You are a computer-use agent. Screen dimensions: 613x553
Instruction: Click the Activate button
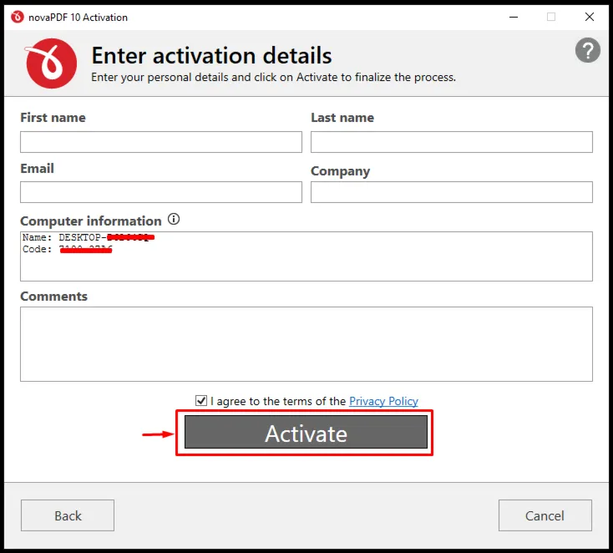click(306, 432)
